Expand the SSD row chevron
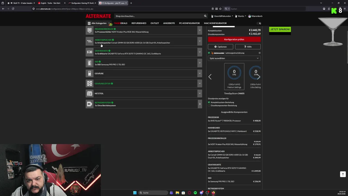The height and width of the screenshot is (196, 348). pos(200,63)
